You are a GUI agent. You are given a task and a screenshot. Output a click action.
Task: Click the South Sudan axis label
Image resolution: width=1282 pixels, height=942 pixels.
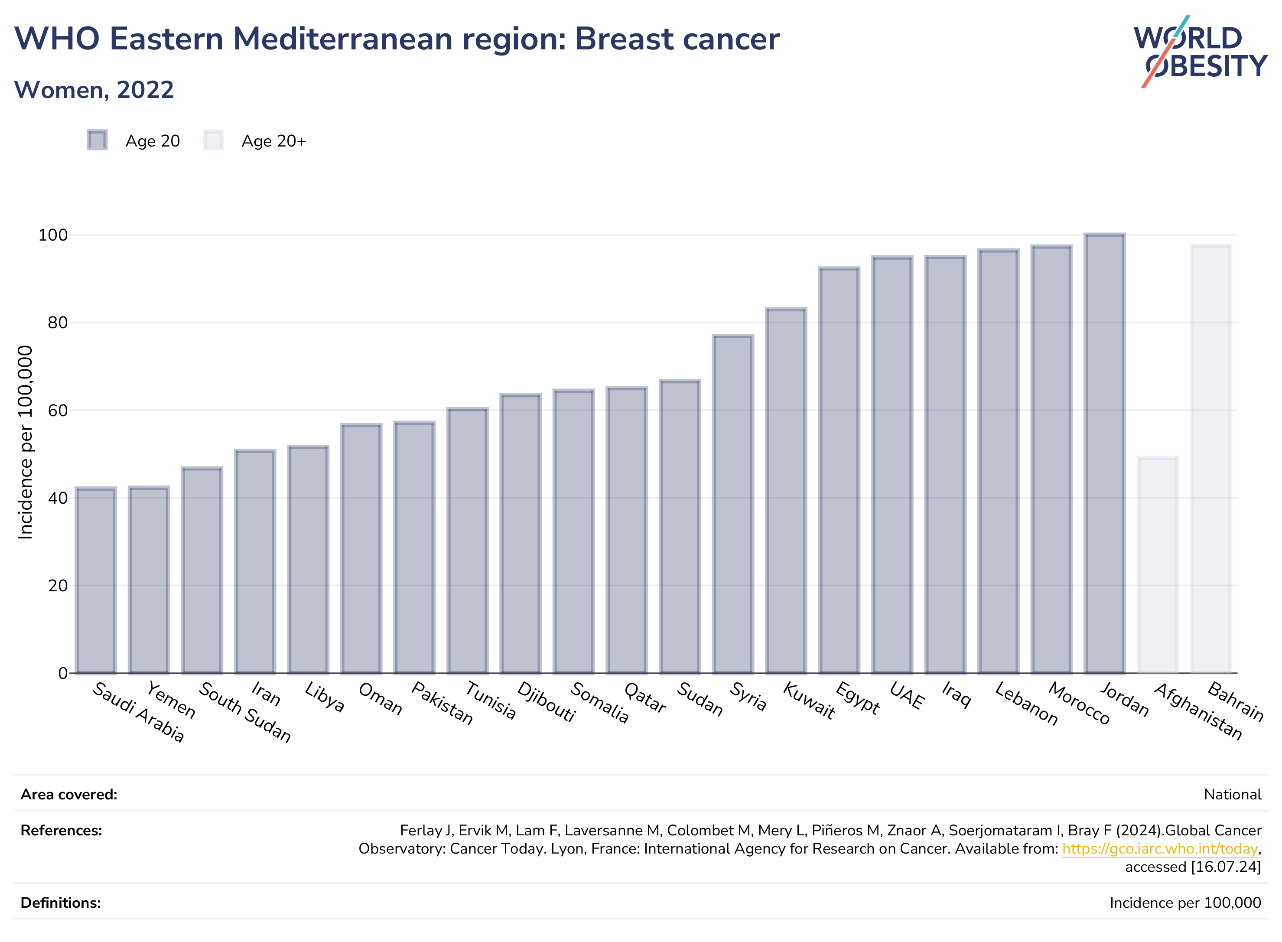(245, 712)
